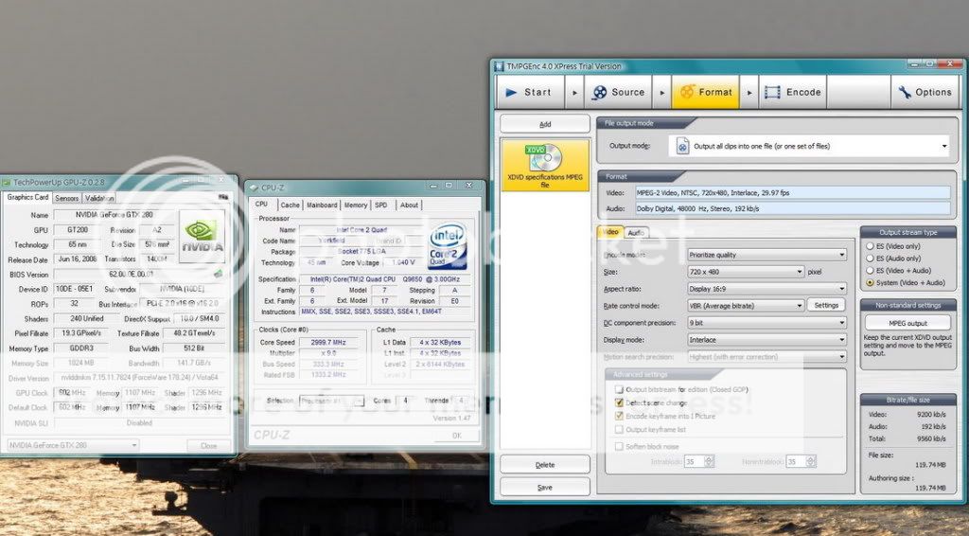
Task: Toggle Output bitstream for edition (Closed GOP)
Action: (x=619, y=389)
